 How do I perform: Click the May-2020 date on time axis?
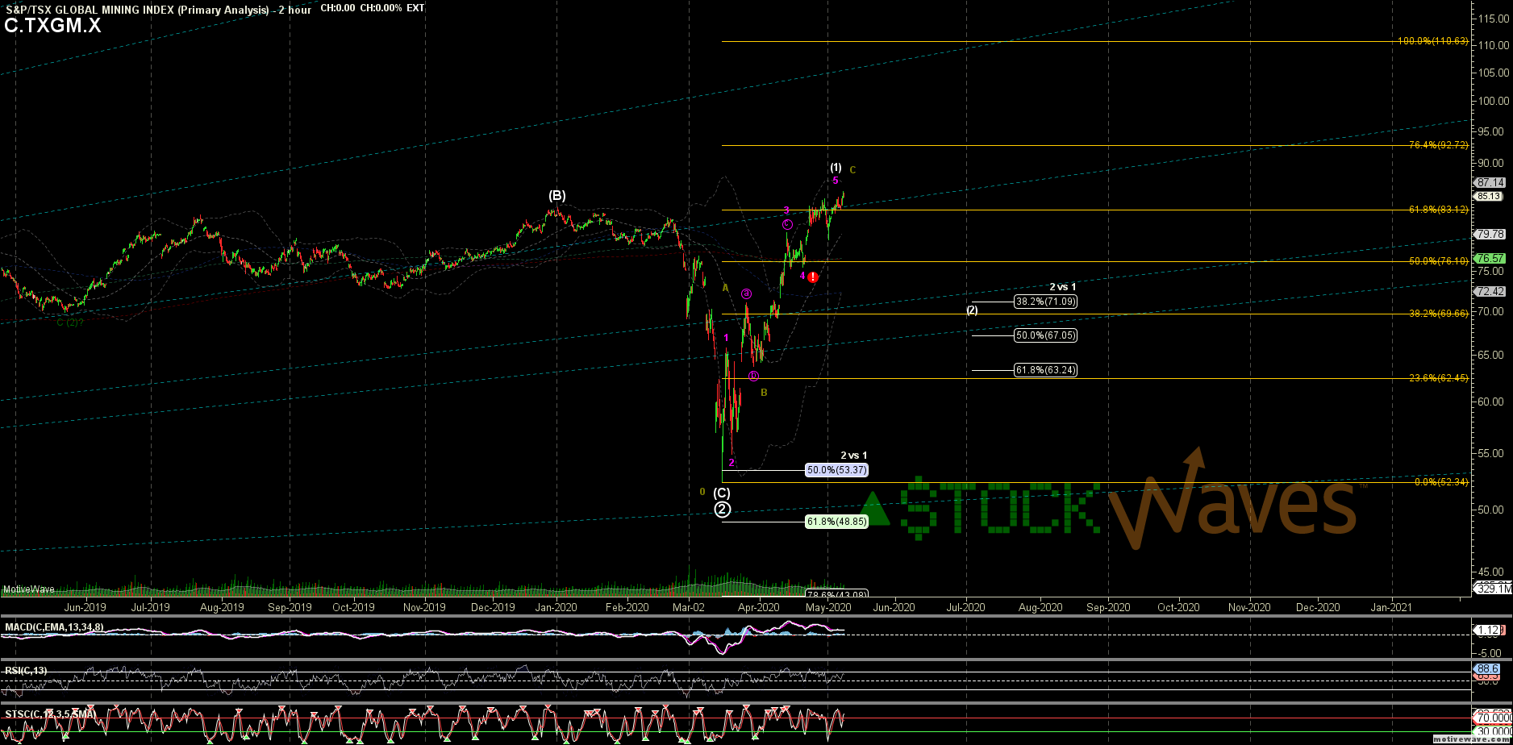tap(829, 607)
